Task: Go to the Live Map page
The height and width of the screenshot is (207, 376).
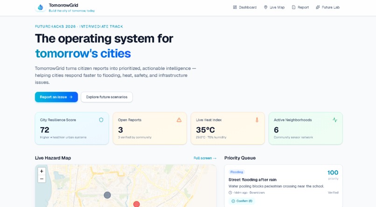Action: pyautogui.click(x=274, y=7)
